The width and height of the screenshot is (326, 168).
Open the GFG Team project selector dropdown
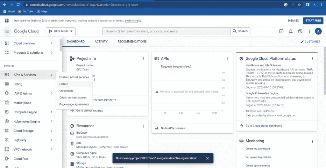[x=61, y=31]
